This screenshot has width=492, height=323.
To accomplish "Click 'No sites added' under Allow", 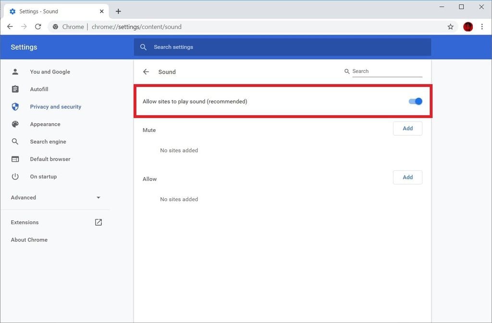I will pos(179,199).
